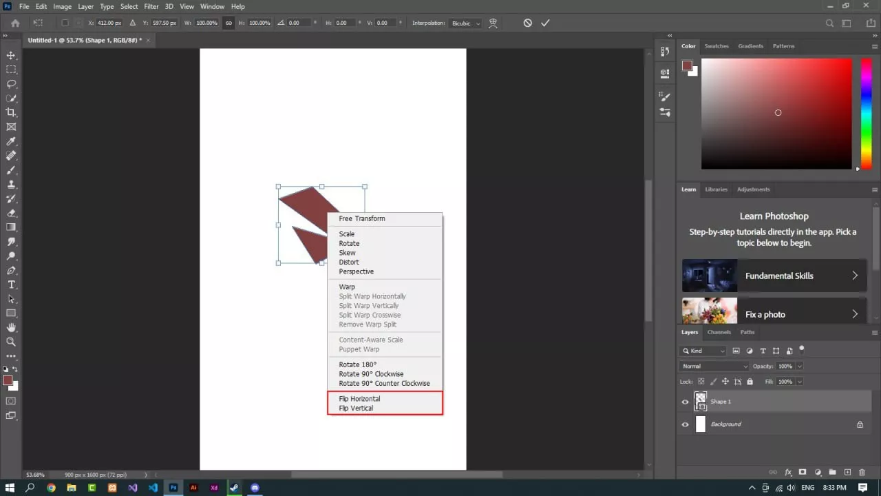Commit transform with the checkmark icon
This screenshot has height=496, width=881.
click(x=545, y=23)
